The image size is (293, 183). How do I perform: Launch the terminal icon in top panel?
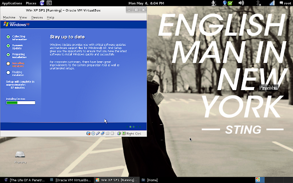coord(49,3)
